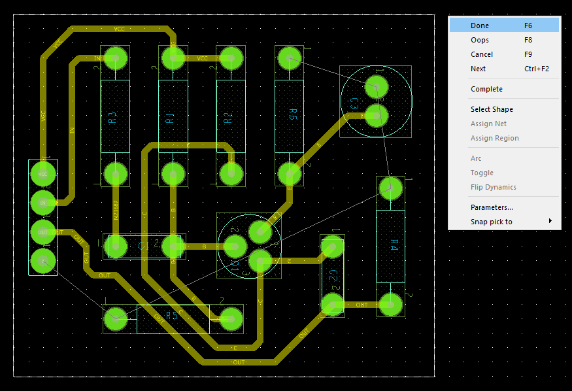Viewport: 572px width, 391px height.
Task: Click the right pad of R5
Action: coord(231,319)
